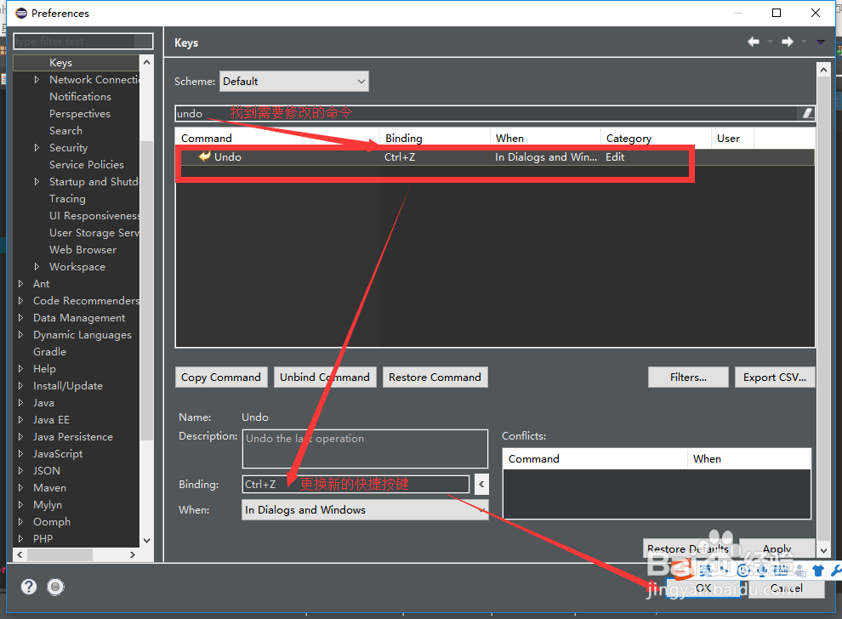Open the view menu triangle in Keys header
The width and height of the screenshot is (842, 619).
(x=821, y=42)
